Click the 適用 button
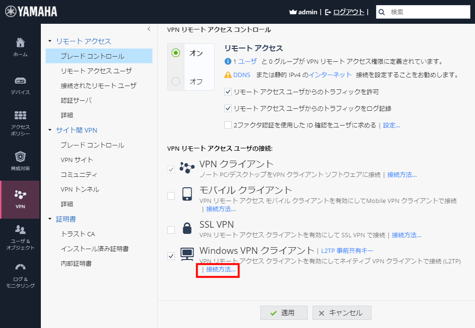 (x=284, y=313)
